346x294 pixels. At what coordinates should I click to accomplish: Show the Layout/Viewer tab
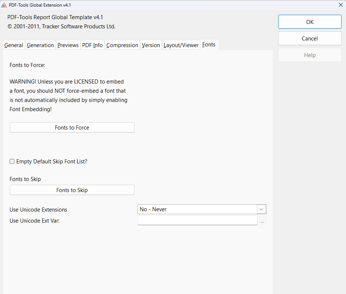(x=181, y=45)
